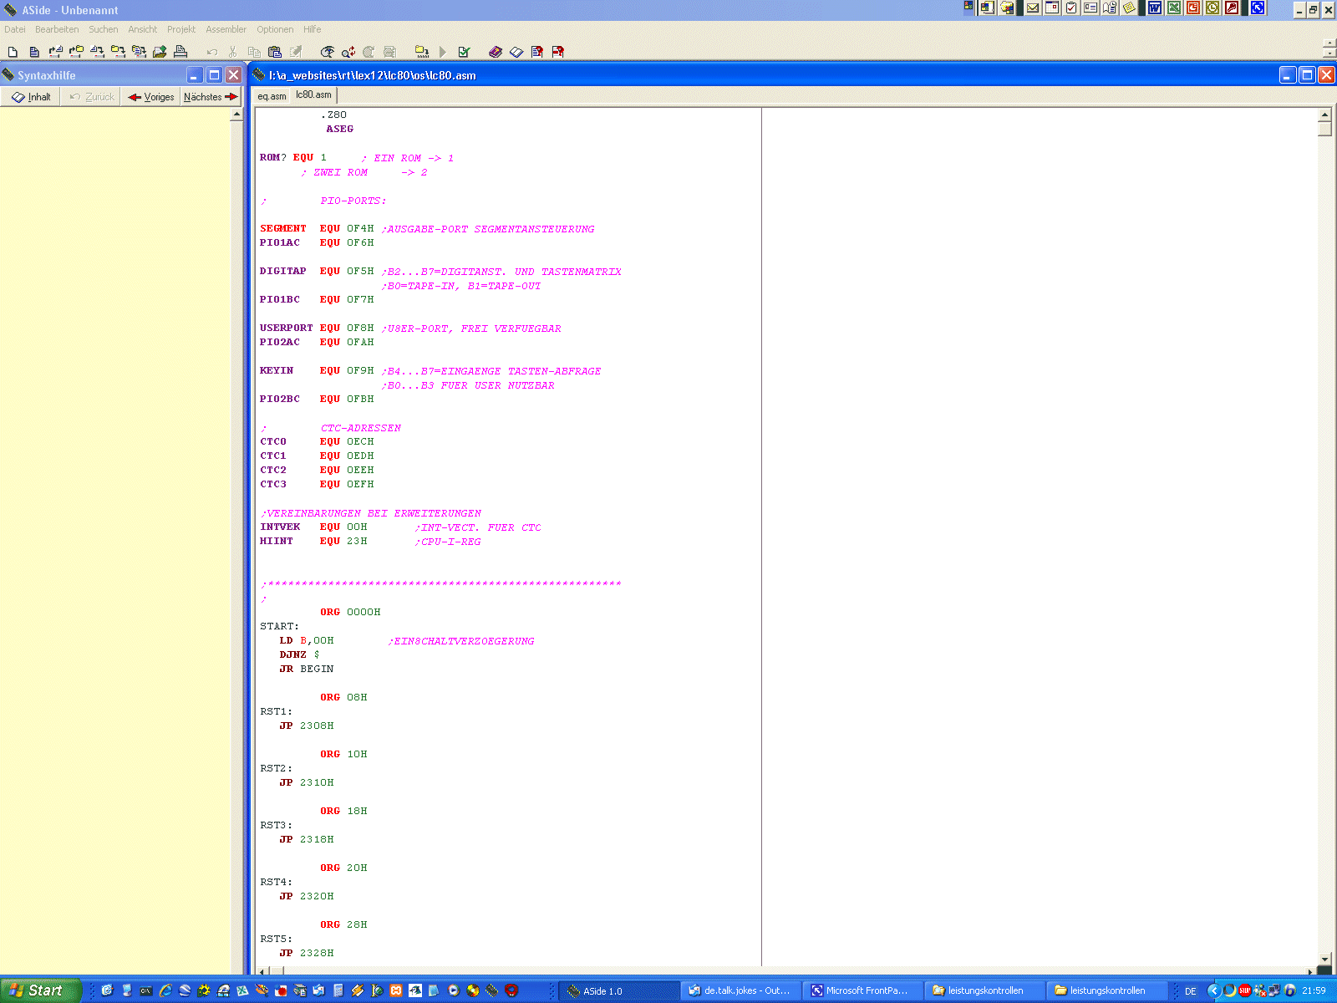Click the open book help icon
This screenshot has height=1003, width=1337.
516,52
